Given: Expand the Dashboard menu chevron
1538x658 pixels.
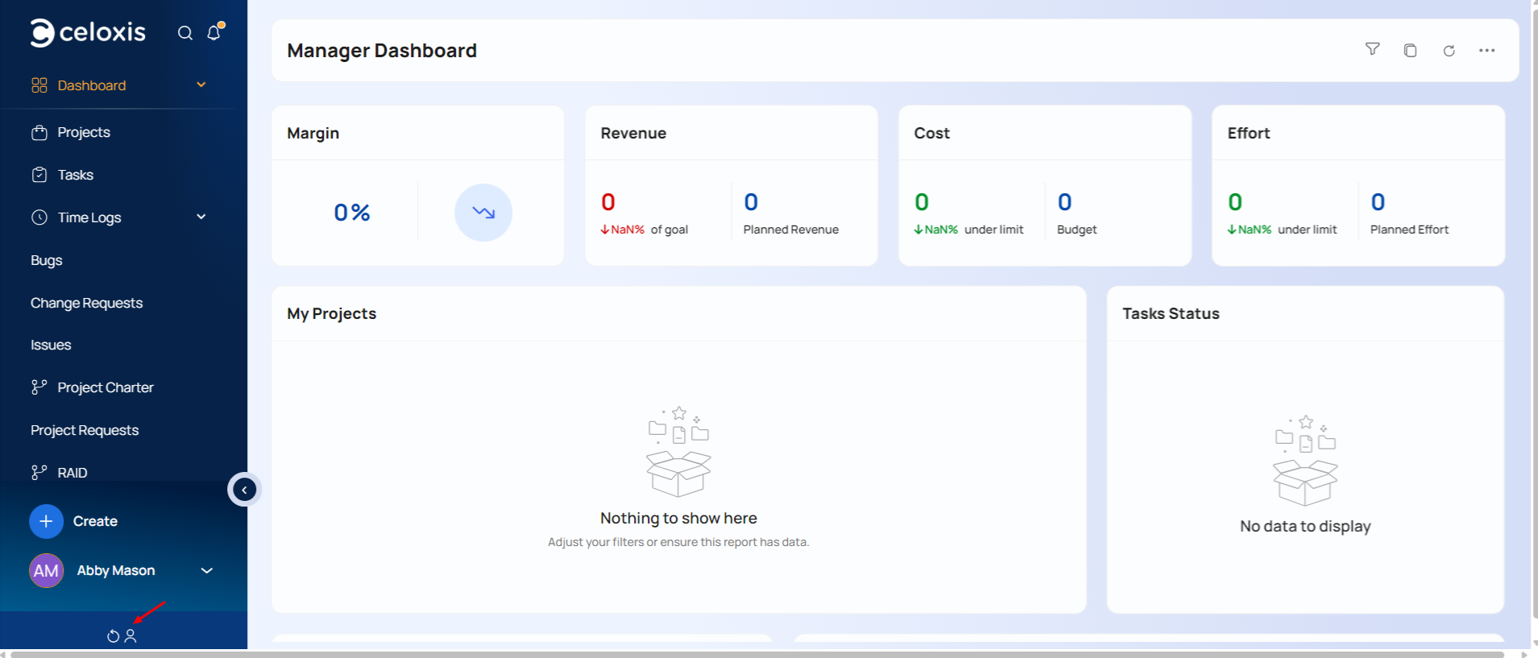Looking at the screenshot, I should 201,85.
